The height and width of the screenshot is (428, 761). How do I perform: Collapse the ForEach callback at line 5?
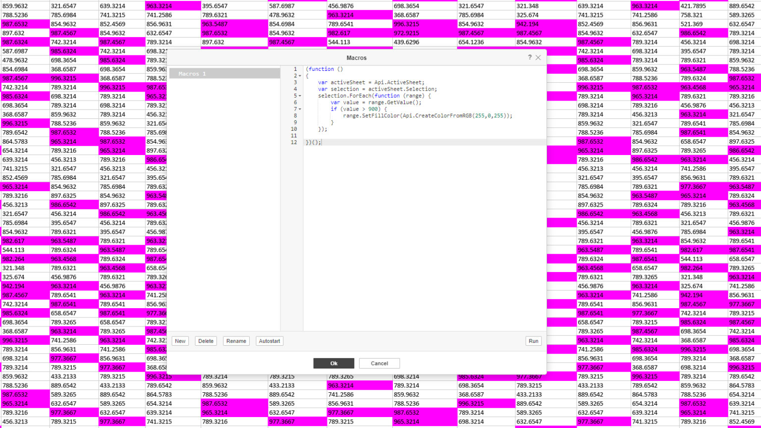pyautogui.click(x=299, y=96)
